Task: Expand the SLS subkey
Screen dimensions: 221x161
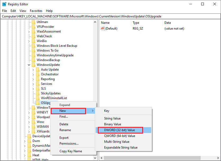Action: tap(33, 89)
